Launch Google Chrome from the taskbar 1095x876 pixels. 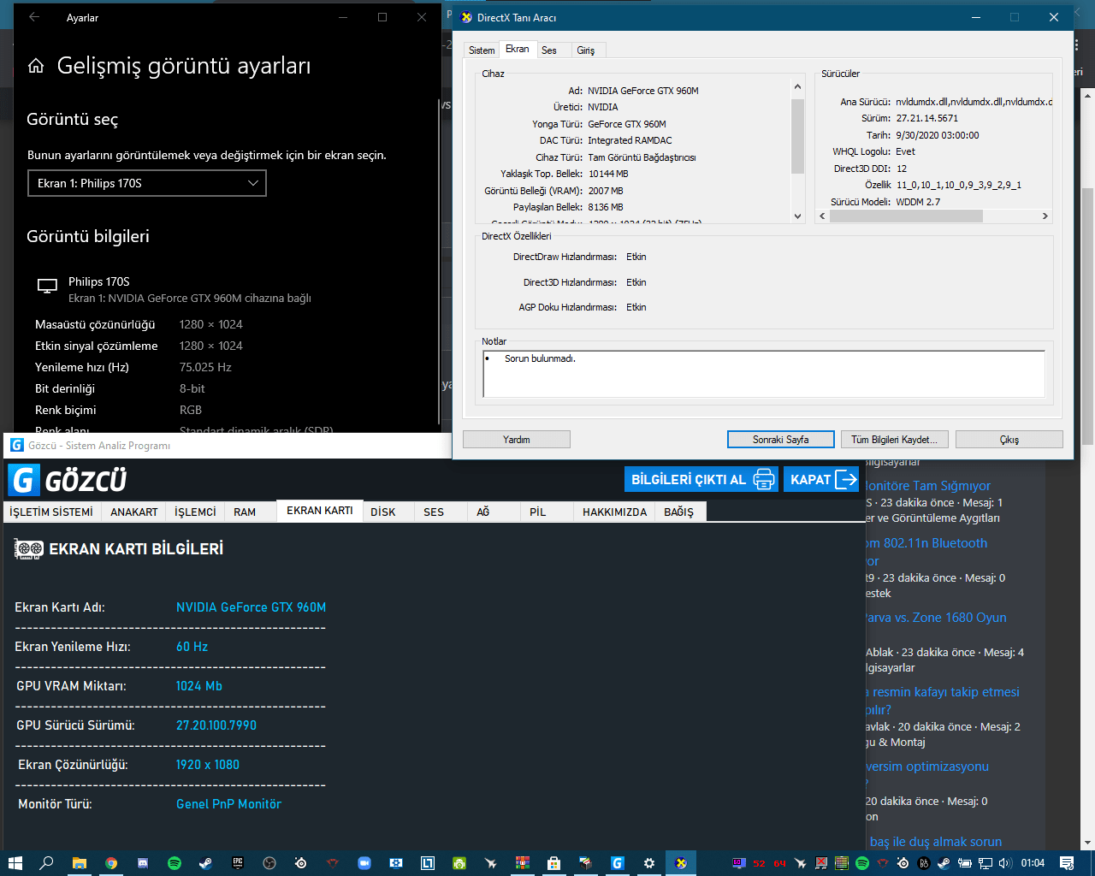click(110, 863)
